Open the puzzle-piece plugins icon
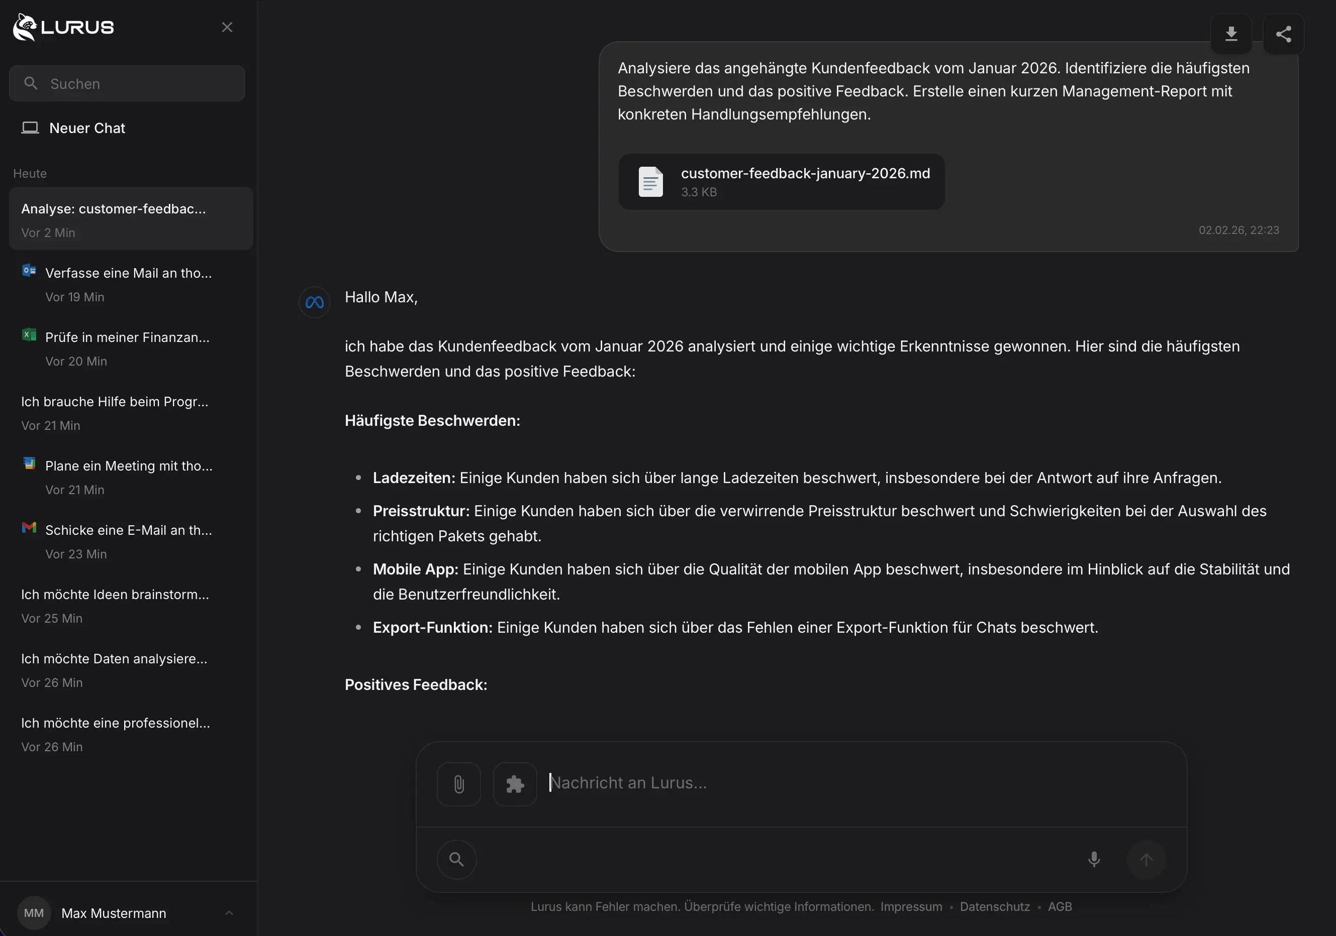Viewport: 1336px width, 936px height. coord(514,784)
